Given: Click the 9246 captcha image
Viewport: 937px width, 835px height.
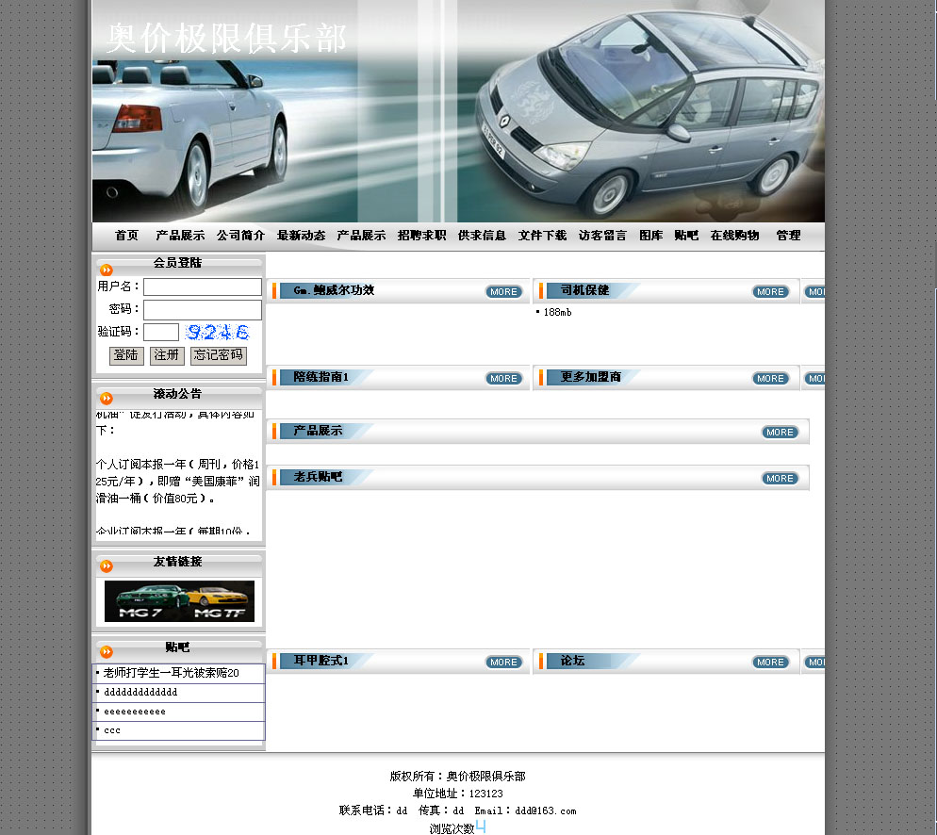Looking at the screenshot, I should click(x=218, y=332).
